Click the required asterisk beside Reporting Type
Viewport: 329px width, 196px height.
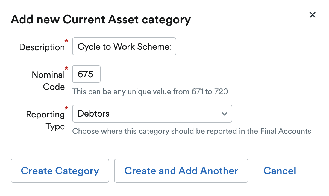click(x=66, y=108)
